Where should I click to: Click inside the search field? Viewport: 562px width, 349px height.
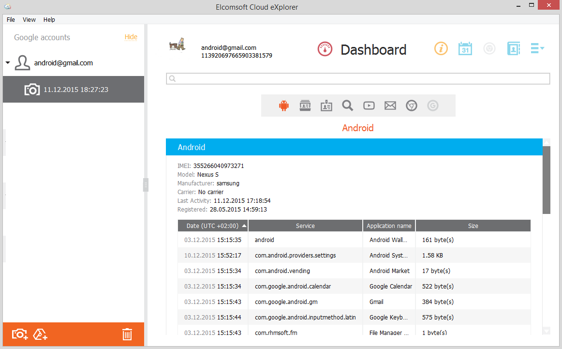click(358, 78)
